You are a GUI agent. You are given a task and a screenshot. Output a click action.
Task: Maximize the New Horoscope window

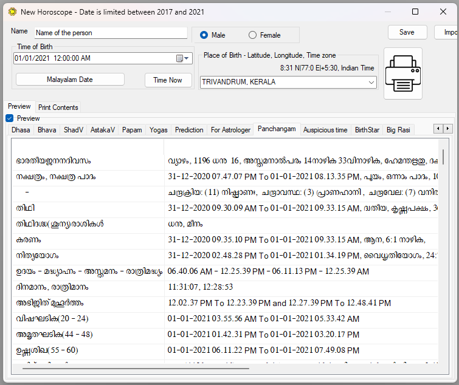415,12
